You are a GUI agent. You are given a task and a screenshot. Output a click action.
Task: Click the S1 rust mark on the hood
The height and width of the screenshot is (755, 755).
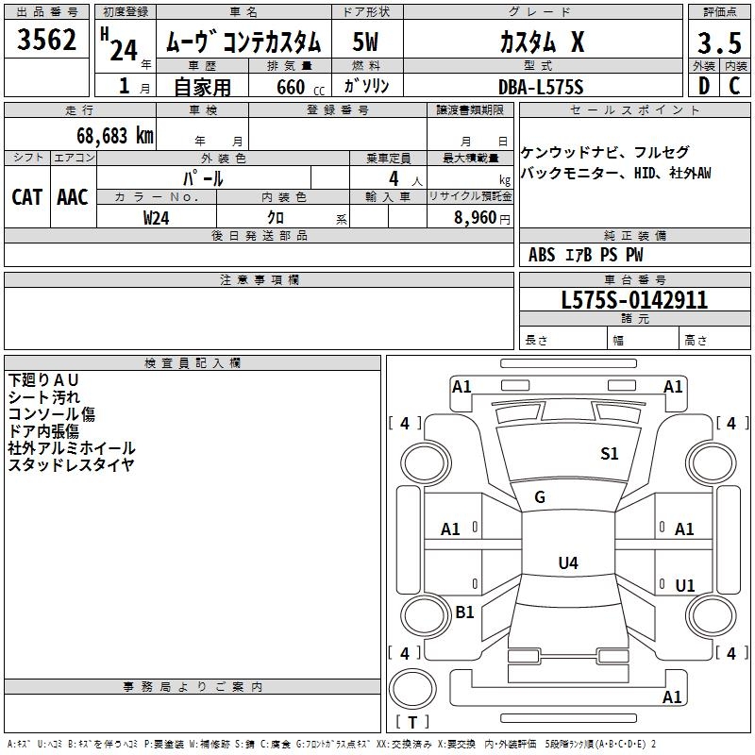pos(610,454)
